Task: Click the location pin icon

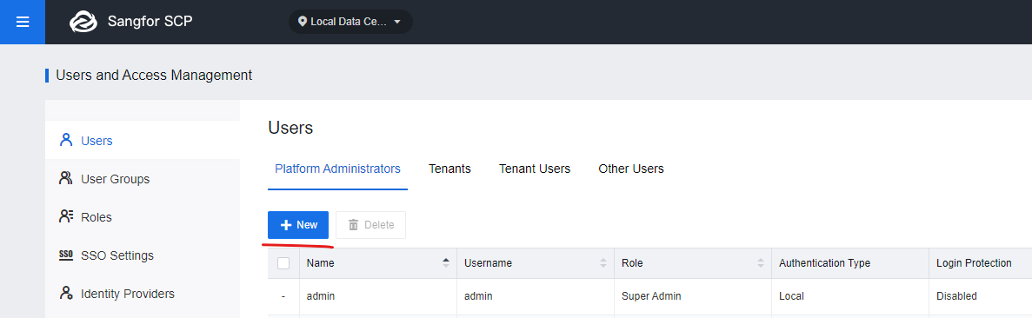Action: [302, 22]
